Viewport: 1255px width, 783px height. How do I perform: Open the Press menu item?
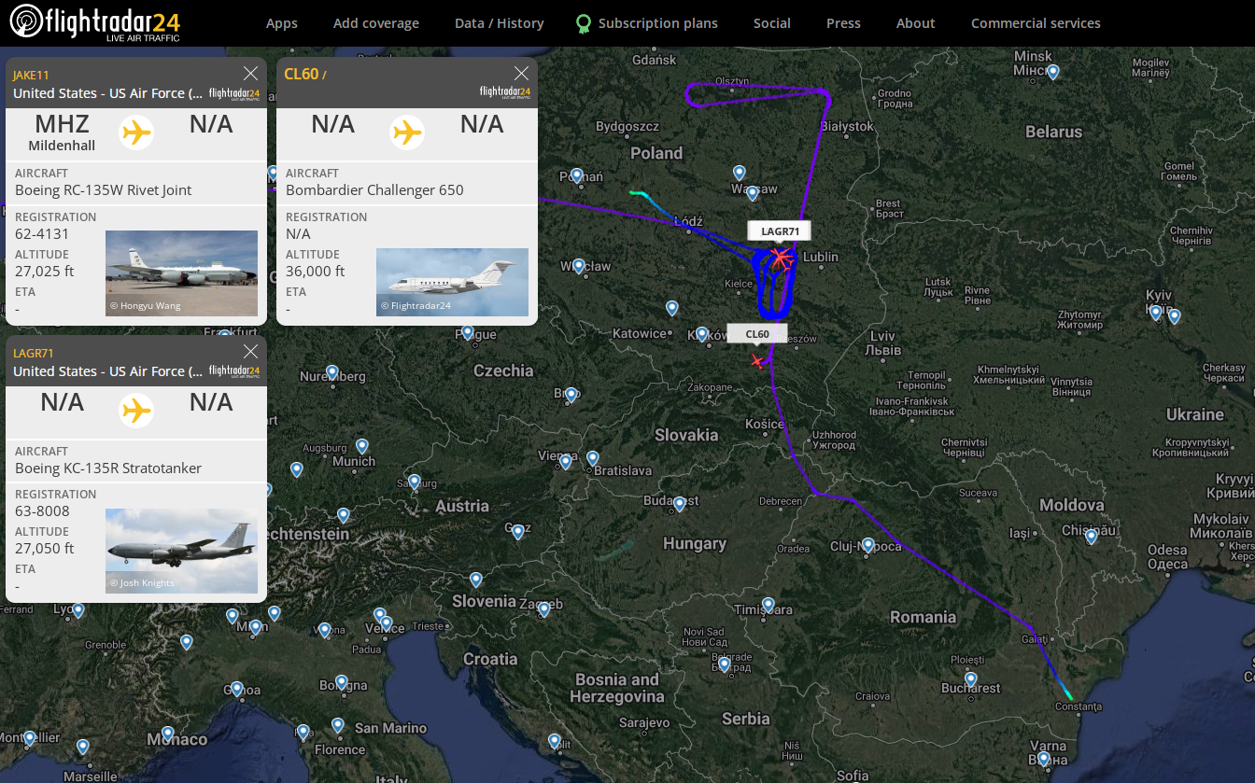pos(843,23)
